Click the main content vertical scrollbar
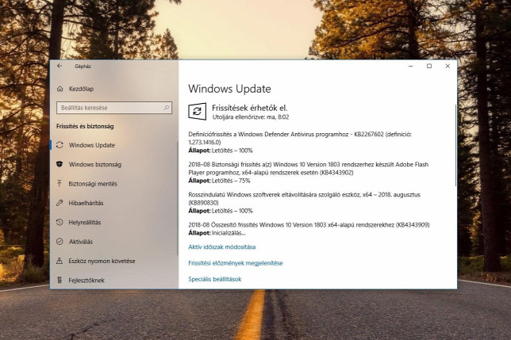The image size is (511, 340). (x=455, y=146)
